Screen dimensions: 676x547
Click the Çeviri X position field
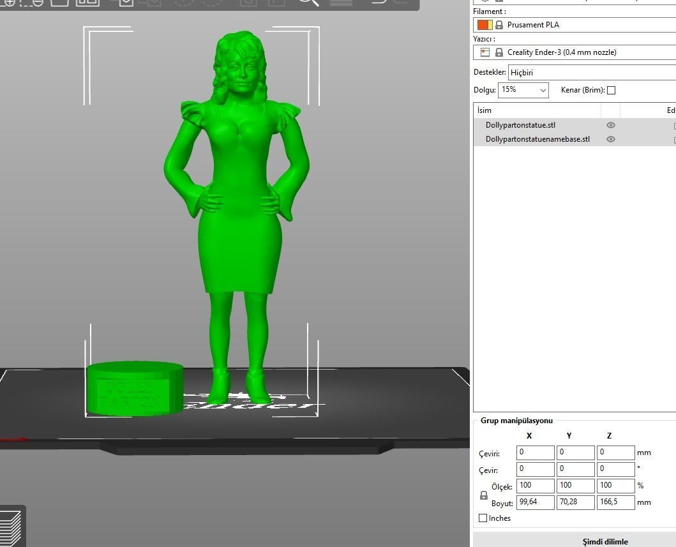(x=535, y=453)
